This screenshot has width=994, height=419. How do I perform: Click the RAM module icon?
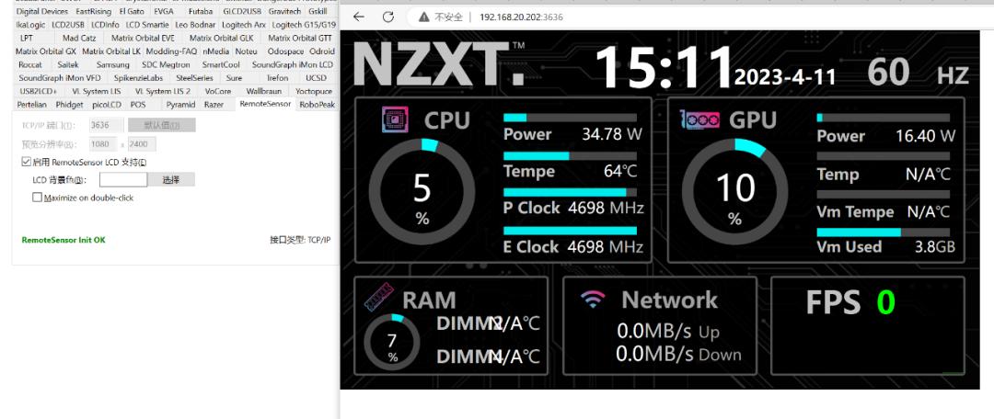coord(379,297)
